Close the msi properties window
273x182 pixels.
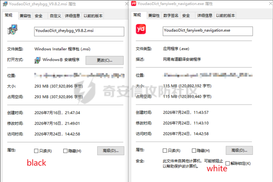[126, 4]
